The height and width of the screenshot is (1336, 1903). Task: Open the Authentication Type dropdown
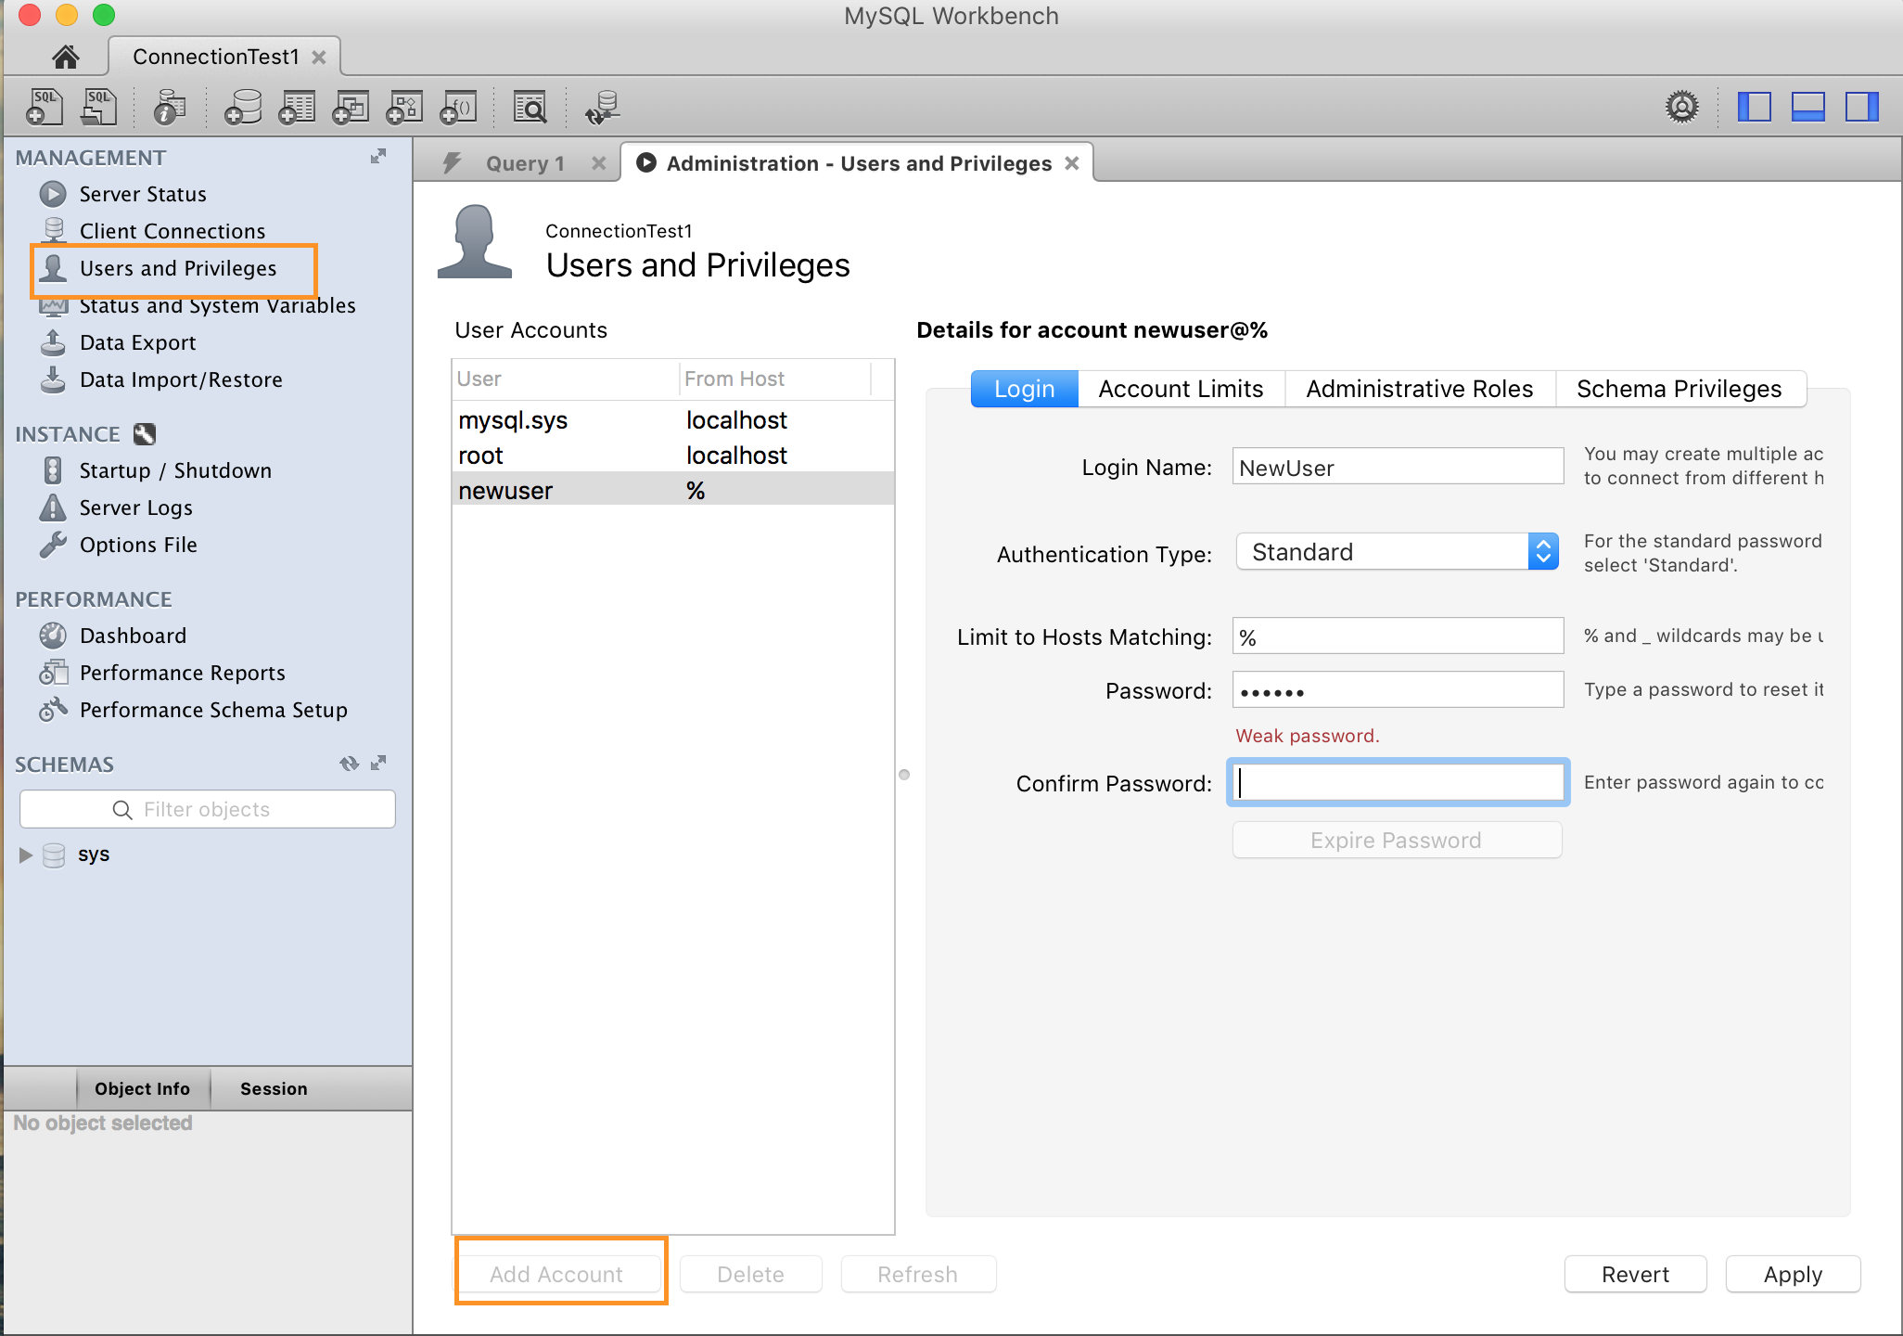pos(1398,552)
